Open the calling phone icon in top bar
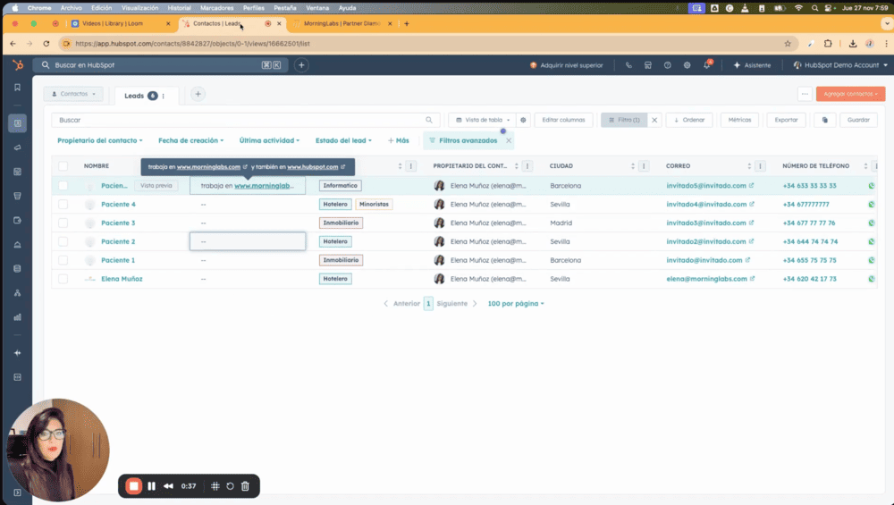This screenshot has height=505, width=894. click(x=628, y=65)
